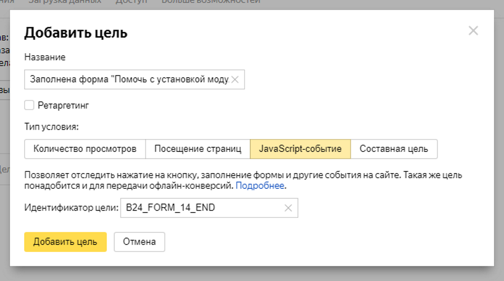
Task: Choose the Составная цель condition type
Action: click(394, 149)
